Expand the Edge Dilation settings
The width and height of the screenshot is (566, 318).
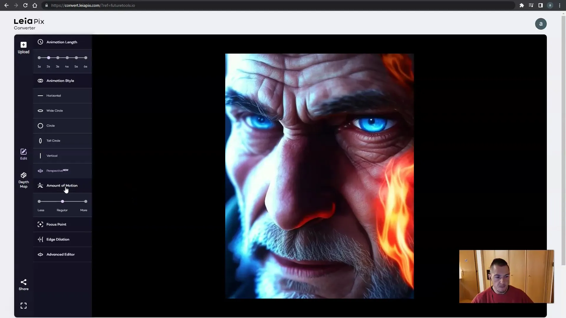point(57,239)
